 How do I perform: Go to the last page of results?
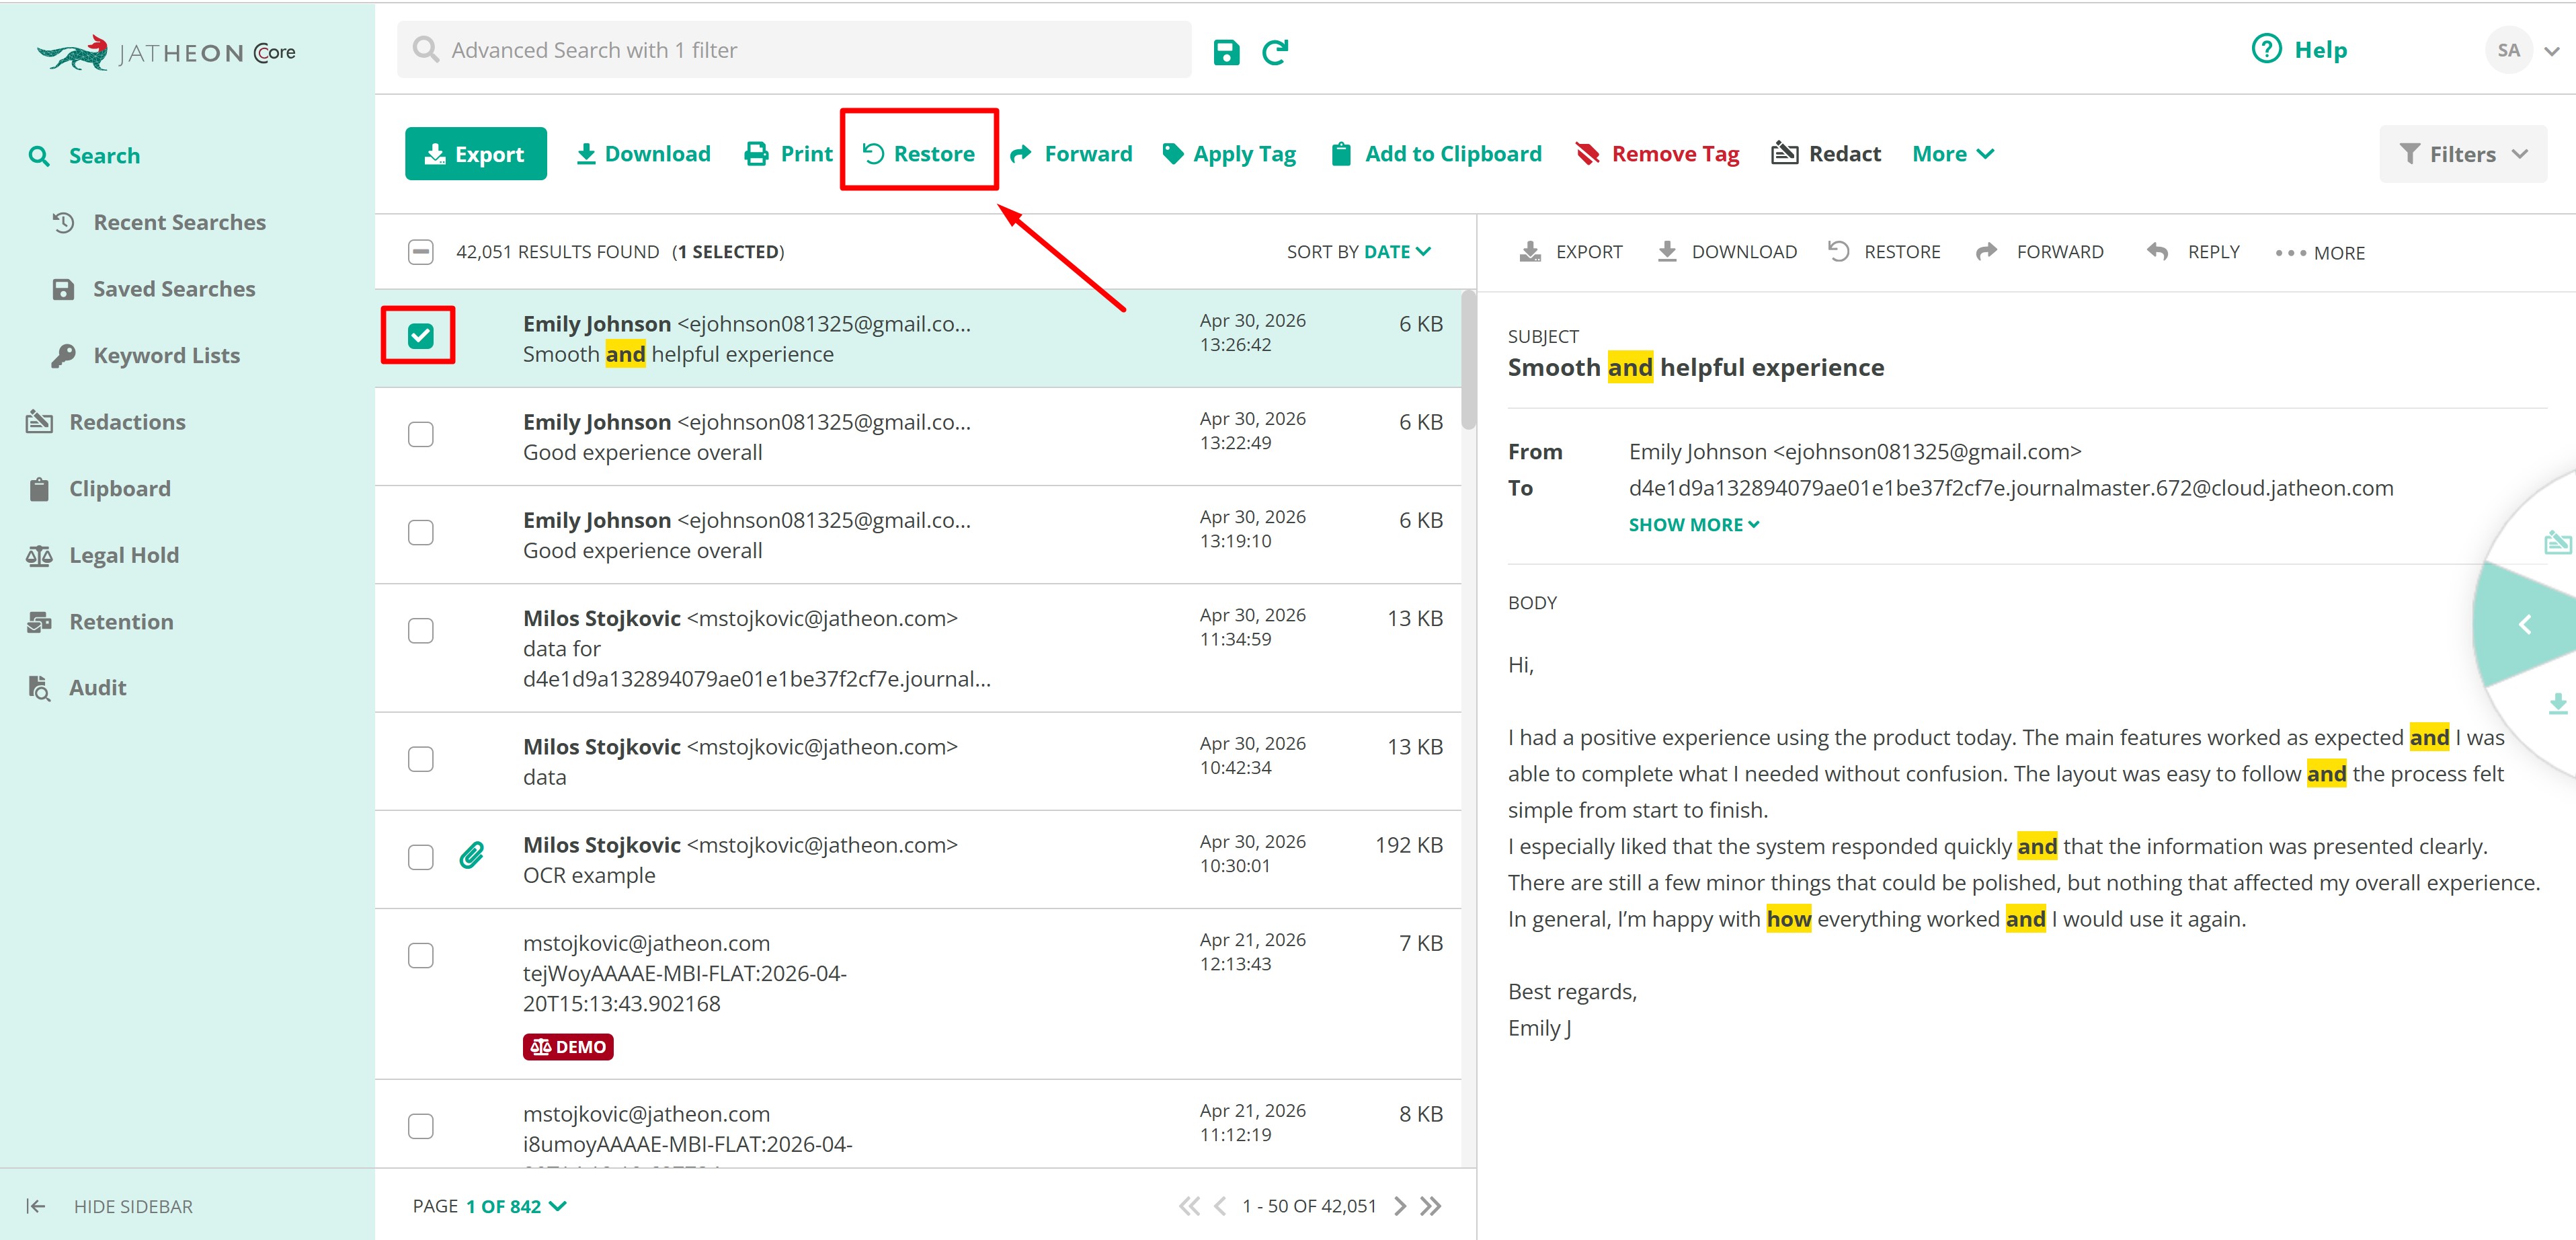pyautogui.click(x=1431, y=1206)
